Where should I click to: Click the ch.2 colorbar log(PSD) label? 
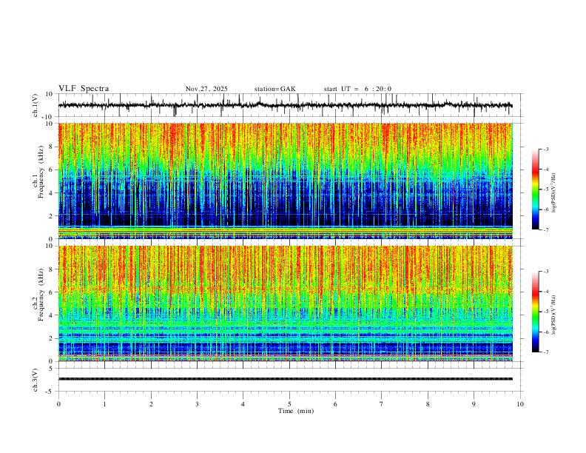coord(554,315)
